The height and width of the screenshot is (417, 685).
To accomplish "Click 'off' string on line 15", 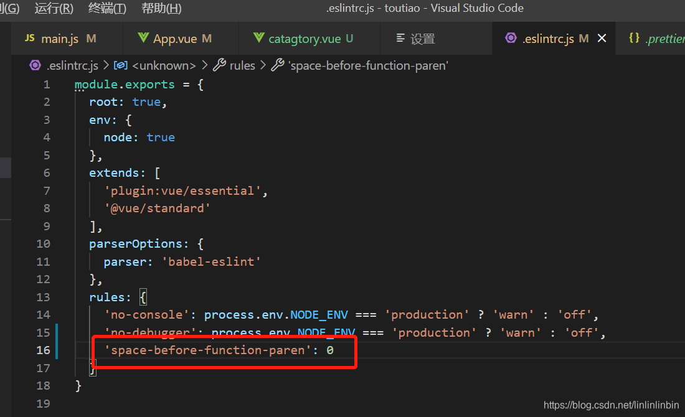I will click(x=582, y=333).
